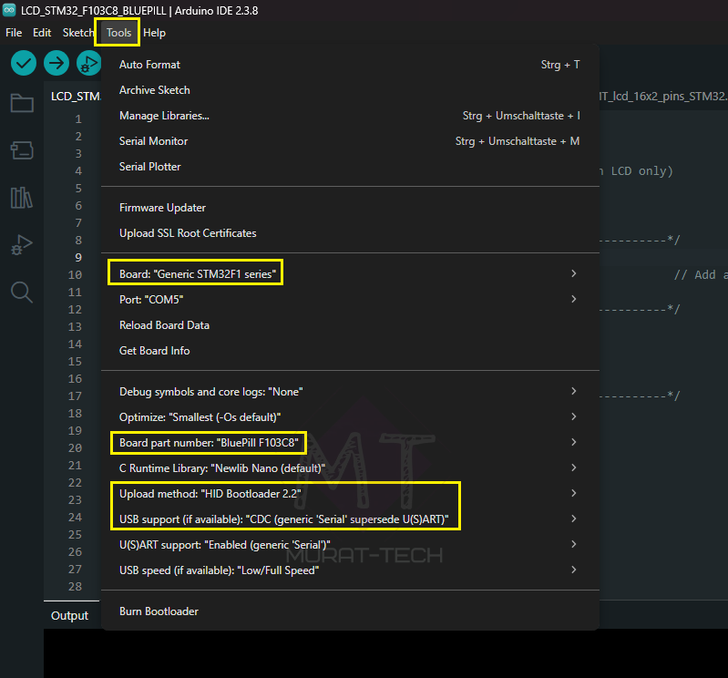Click the Upload arrow button
The width and height of the screenshot is (728, 678).
[x=56, y=63]
